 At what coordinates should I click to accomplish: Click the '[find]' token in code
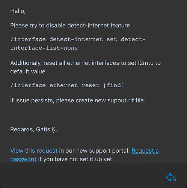(114, 85)
